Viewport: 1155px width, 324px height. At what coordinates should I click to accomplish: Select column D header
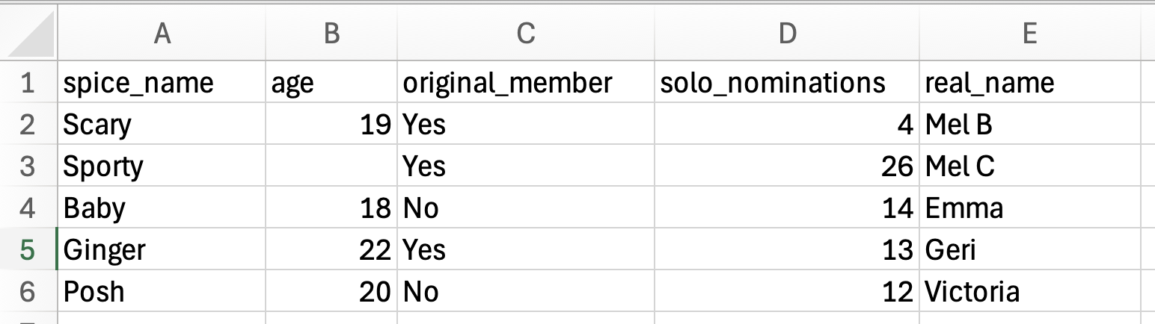pyautogui.click(x=787, y=33)
